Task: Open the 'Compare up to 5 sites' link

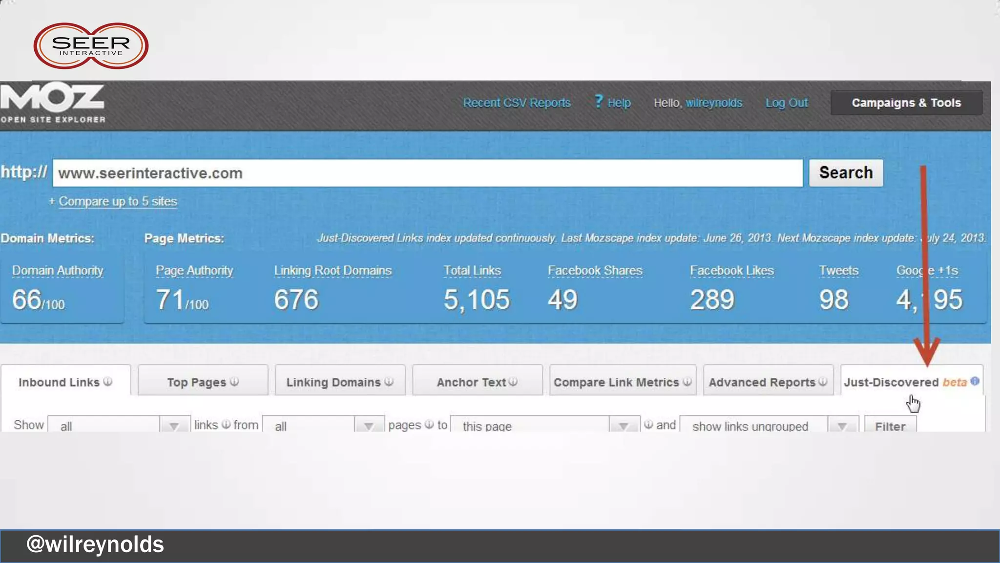Action: [118, 201]
